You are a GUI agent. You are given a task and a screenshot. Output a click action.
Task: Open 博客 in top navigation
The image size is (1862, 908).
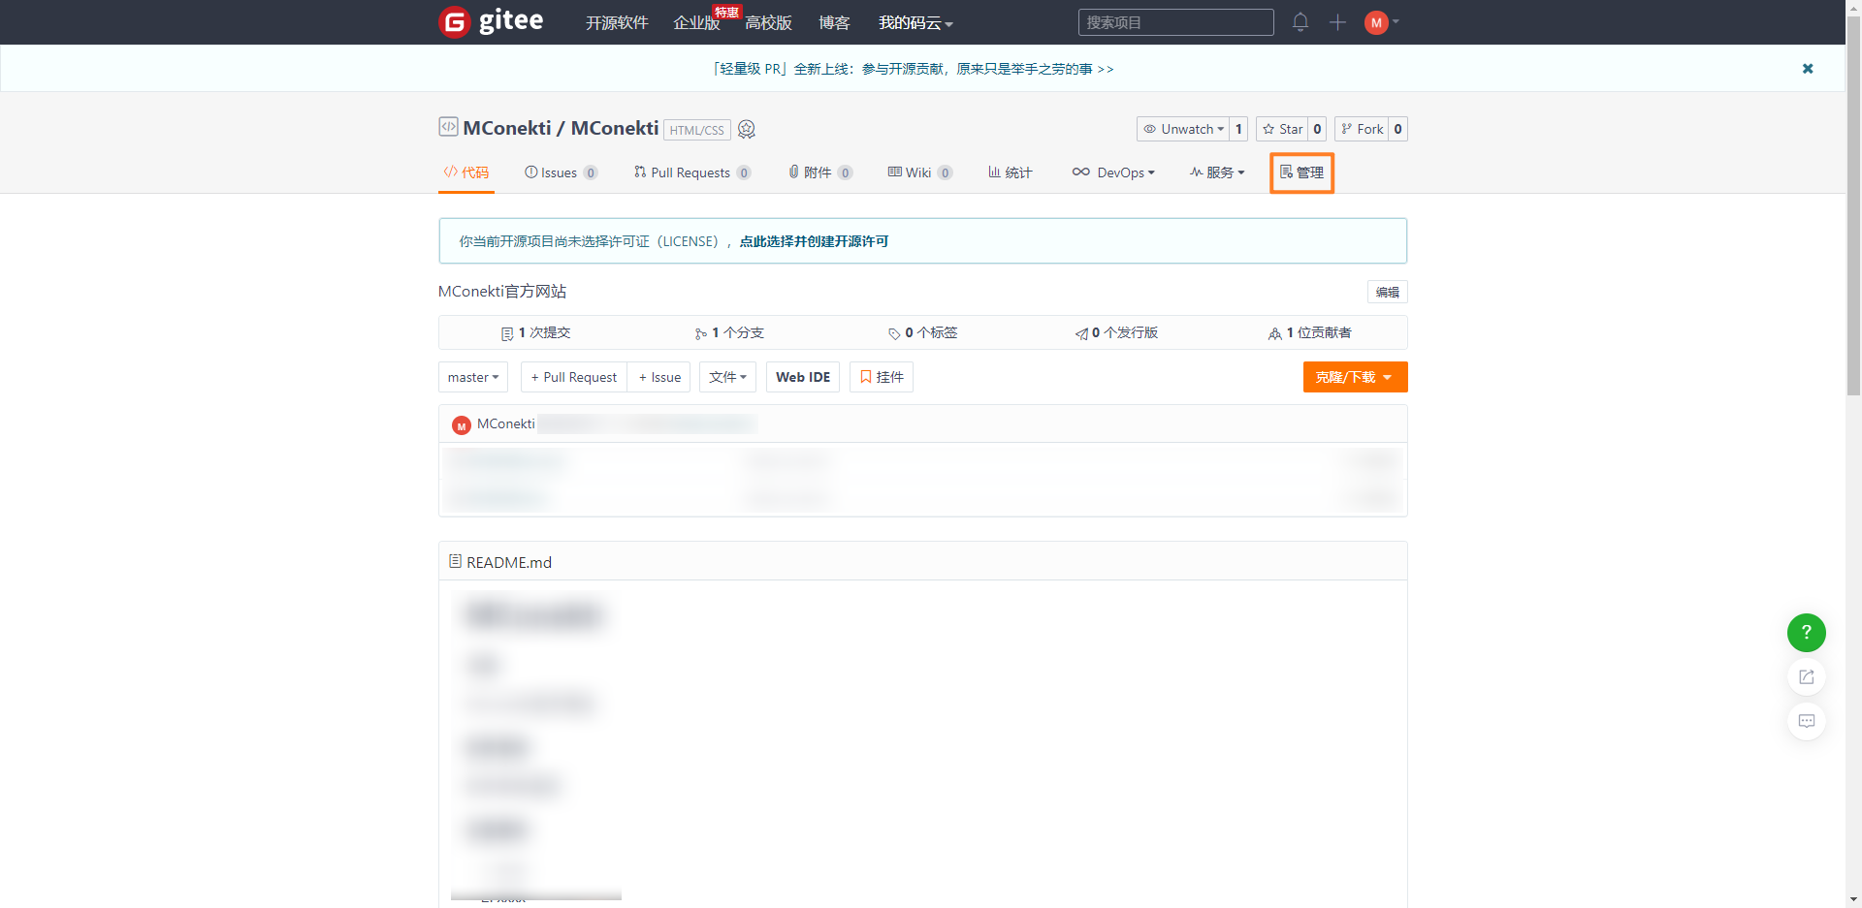[834, 22]
